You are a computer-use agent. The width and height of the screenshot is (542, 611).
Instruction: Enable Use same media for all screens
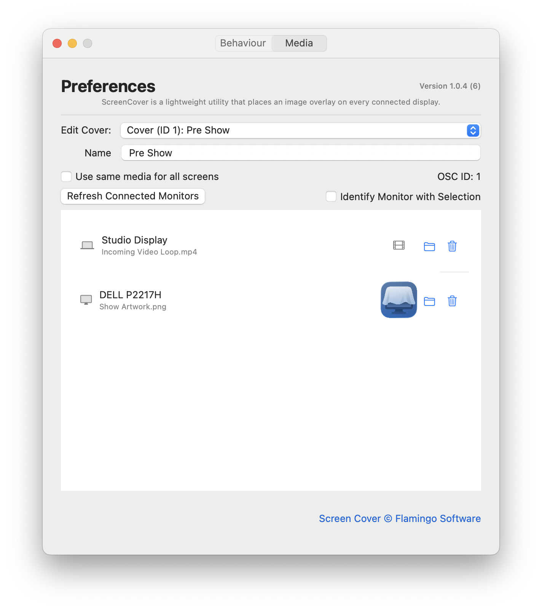pyautogui.click(x=66, y=177)
